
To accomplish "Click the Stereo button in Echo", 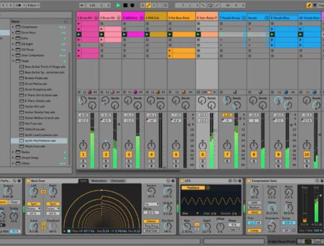I will click(x=151, y=221).
